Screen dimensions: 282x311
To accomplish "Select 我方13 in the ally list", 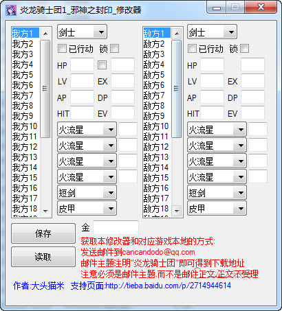I will click(25, 157).
